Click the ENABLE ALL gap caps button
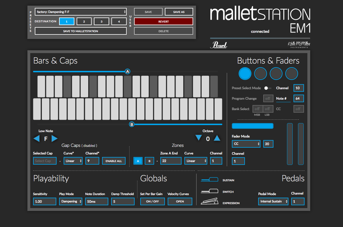Viewport: 343px width, 227px height. (x=114, y=161)
